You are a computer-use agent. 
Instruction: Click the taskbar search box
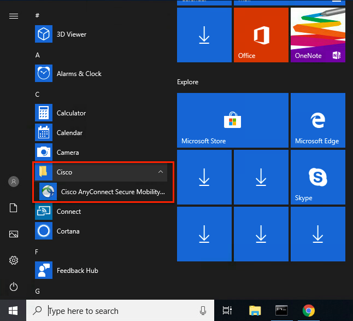[120, 311]
